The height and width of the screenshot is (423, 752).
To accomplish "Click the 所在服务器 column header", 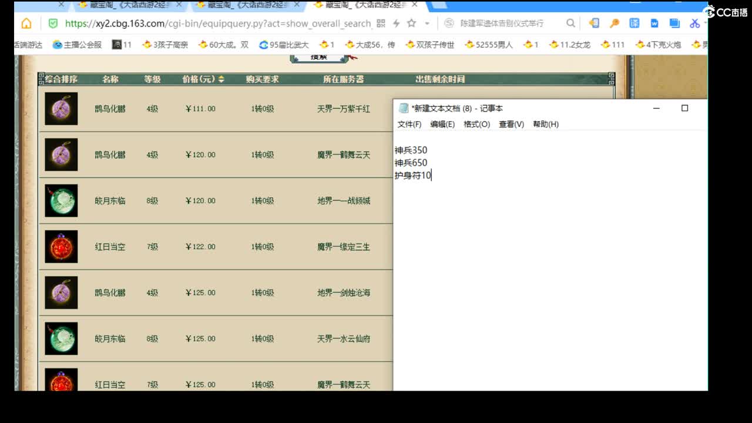I will [x=344, y=79].
